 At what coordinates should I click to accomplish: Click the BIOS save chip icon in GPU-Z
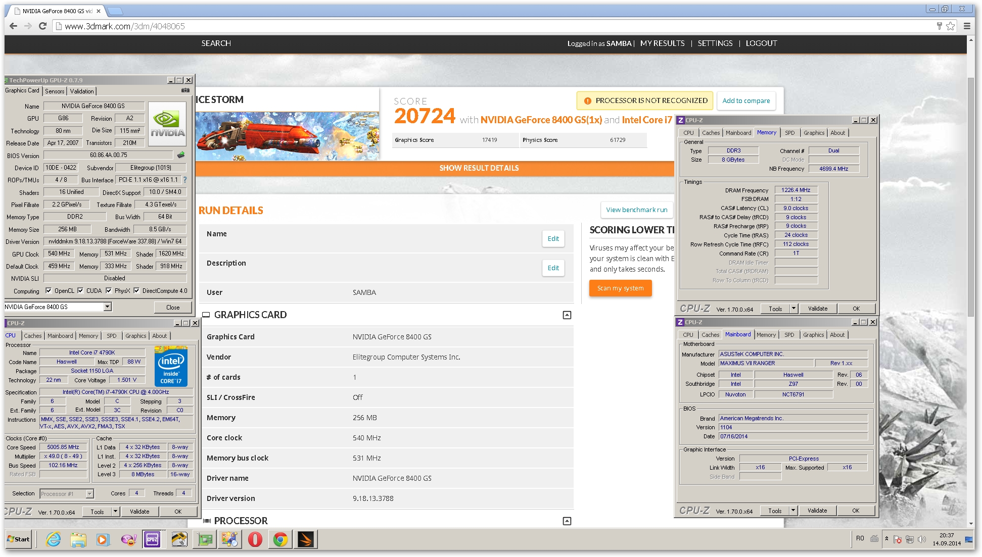tap(181, 155)
